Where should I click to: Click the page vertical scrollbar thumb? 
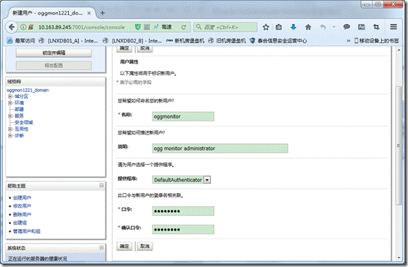tap(398, 146)
